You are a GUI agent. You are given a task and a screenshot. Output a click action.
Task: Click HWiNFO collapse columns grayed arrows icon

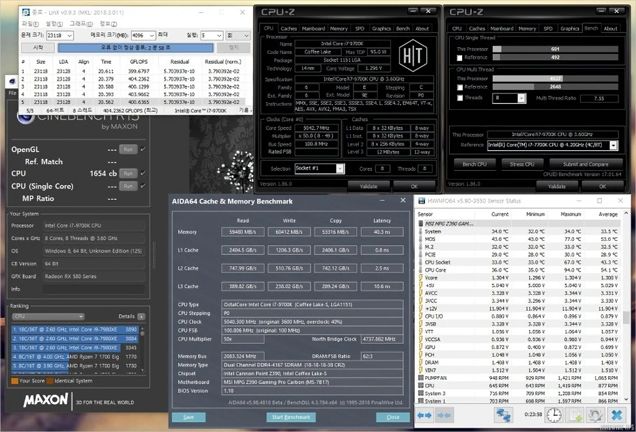click(x=443, y=415)
